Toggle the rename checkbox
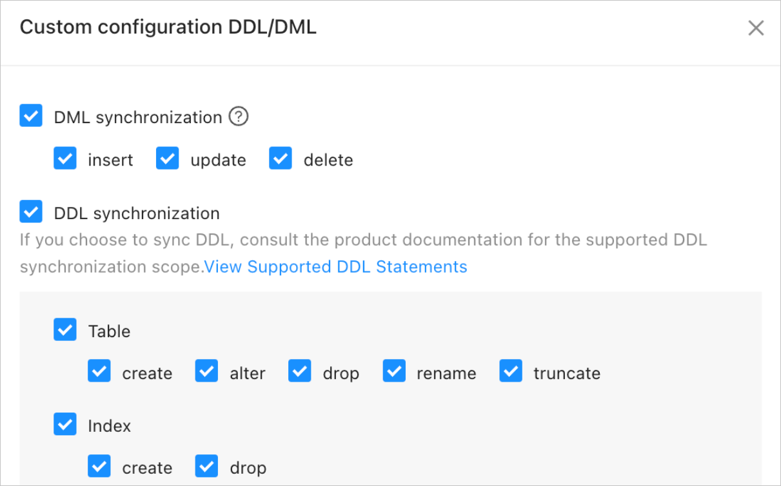 pyautogui.click(x=394, y=372)
